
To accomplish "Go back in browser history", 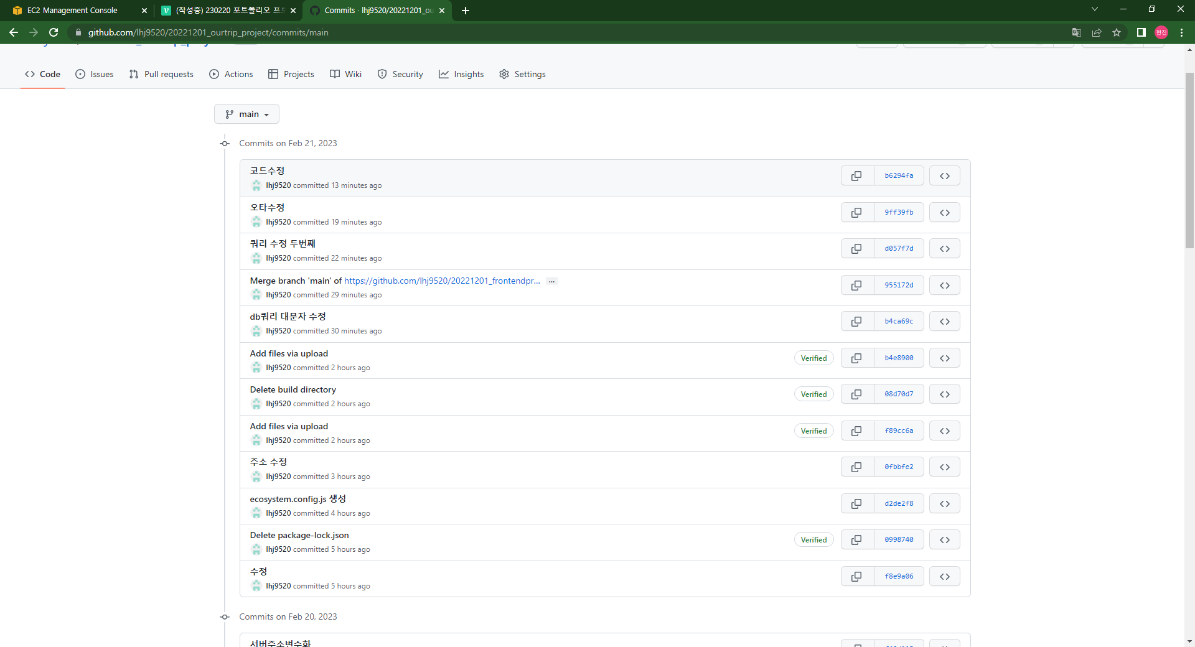I will [14, 32].
